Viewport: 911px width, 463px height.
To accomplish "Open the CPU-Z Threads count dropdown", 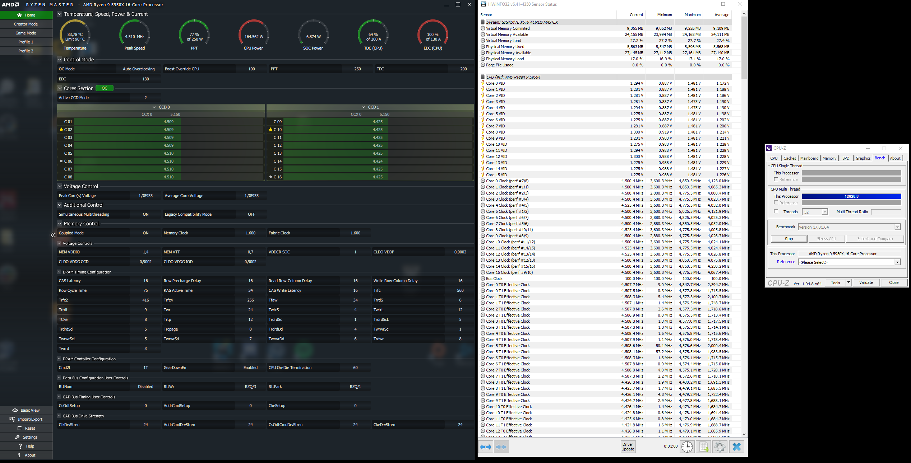I will pos(825,212).
